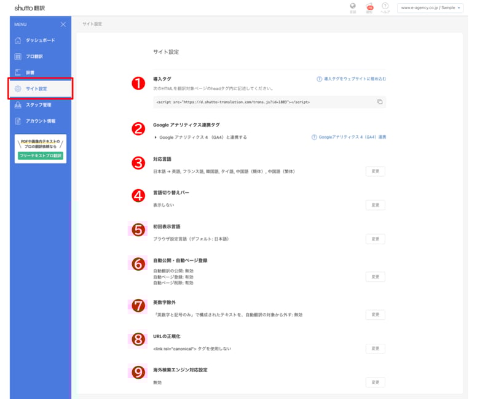
Task: Close the MENU sidebar with X
Action: (63, 25)
